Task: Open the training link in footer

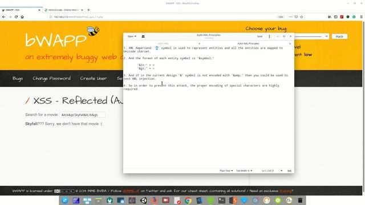Action: click(x=286, y=191)
